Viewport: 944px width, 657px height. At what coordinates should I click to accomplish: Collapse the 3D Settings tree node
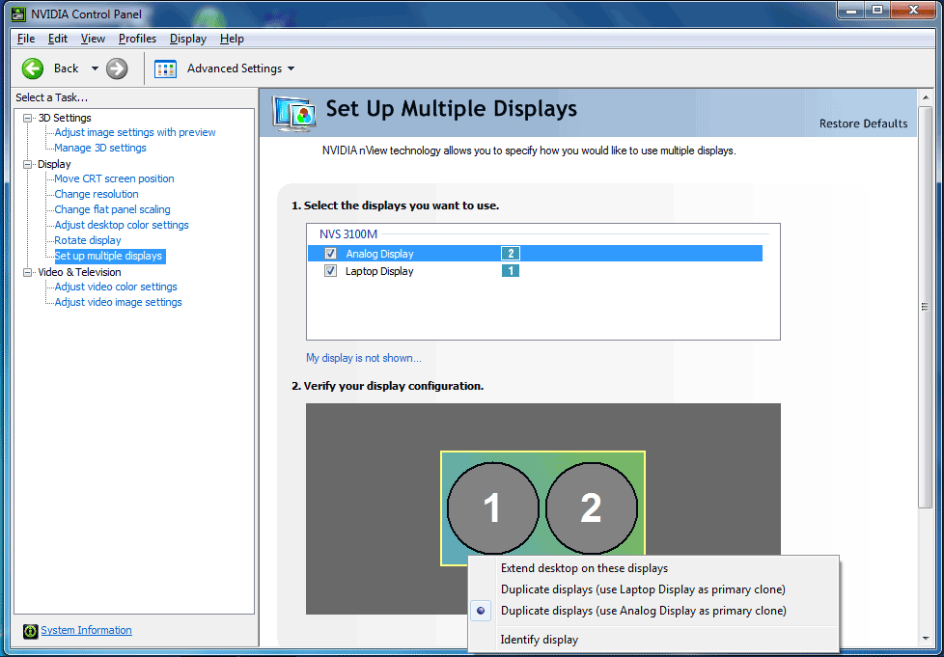(27, 118)
